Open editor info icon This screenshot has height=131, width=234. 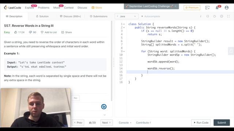tap(201, 16)
